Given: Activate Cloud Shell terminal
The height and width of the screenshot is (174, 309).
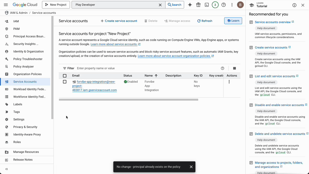Looking at the screenshot, I should click(207, 5).
